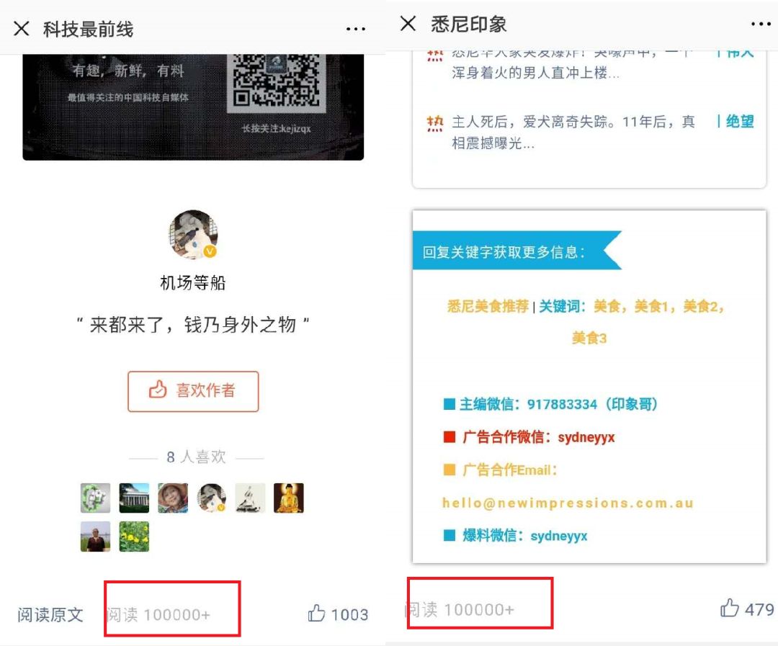This screenshot has height=646, width=778.
Task: Open the building photo avatar
Action: 134,498
